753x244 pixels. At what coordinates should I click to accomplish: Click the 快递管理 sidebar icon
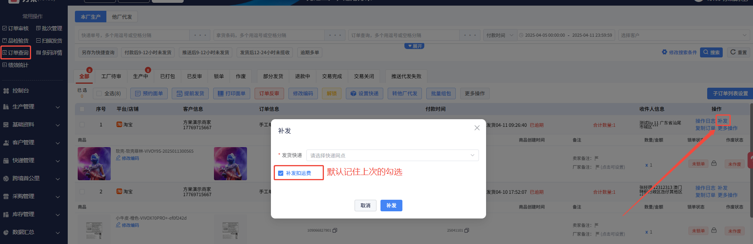pyautogui.click(x=6, y=160)
